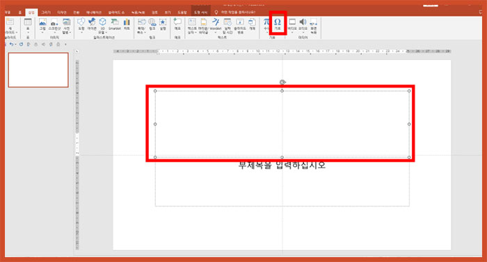
Task: Open the Design ribbon tab
Action: (x=62, y=13)
